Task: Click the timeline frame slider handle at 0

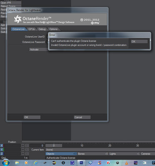Action: coord(54,146)
